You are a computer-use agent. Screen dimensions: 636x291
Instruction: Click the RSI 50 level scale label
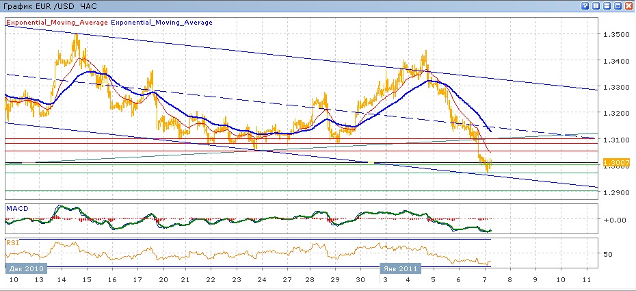[x=609, y=253]
